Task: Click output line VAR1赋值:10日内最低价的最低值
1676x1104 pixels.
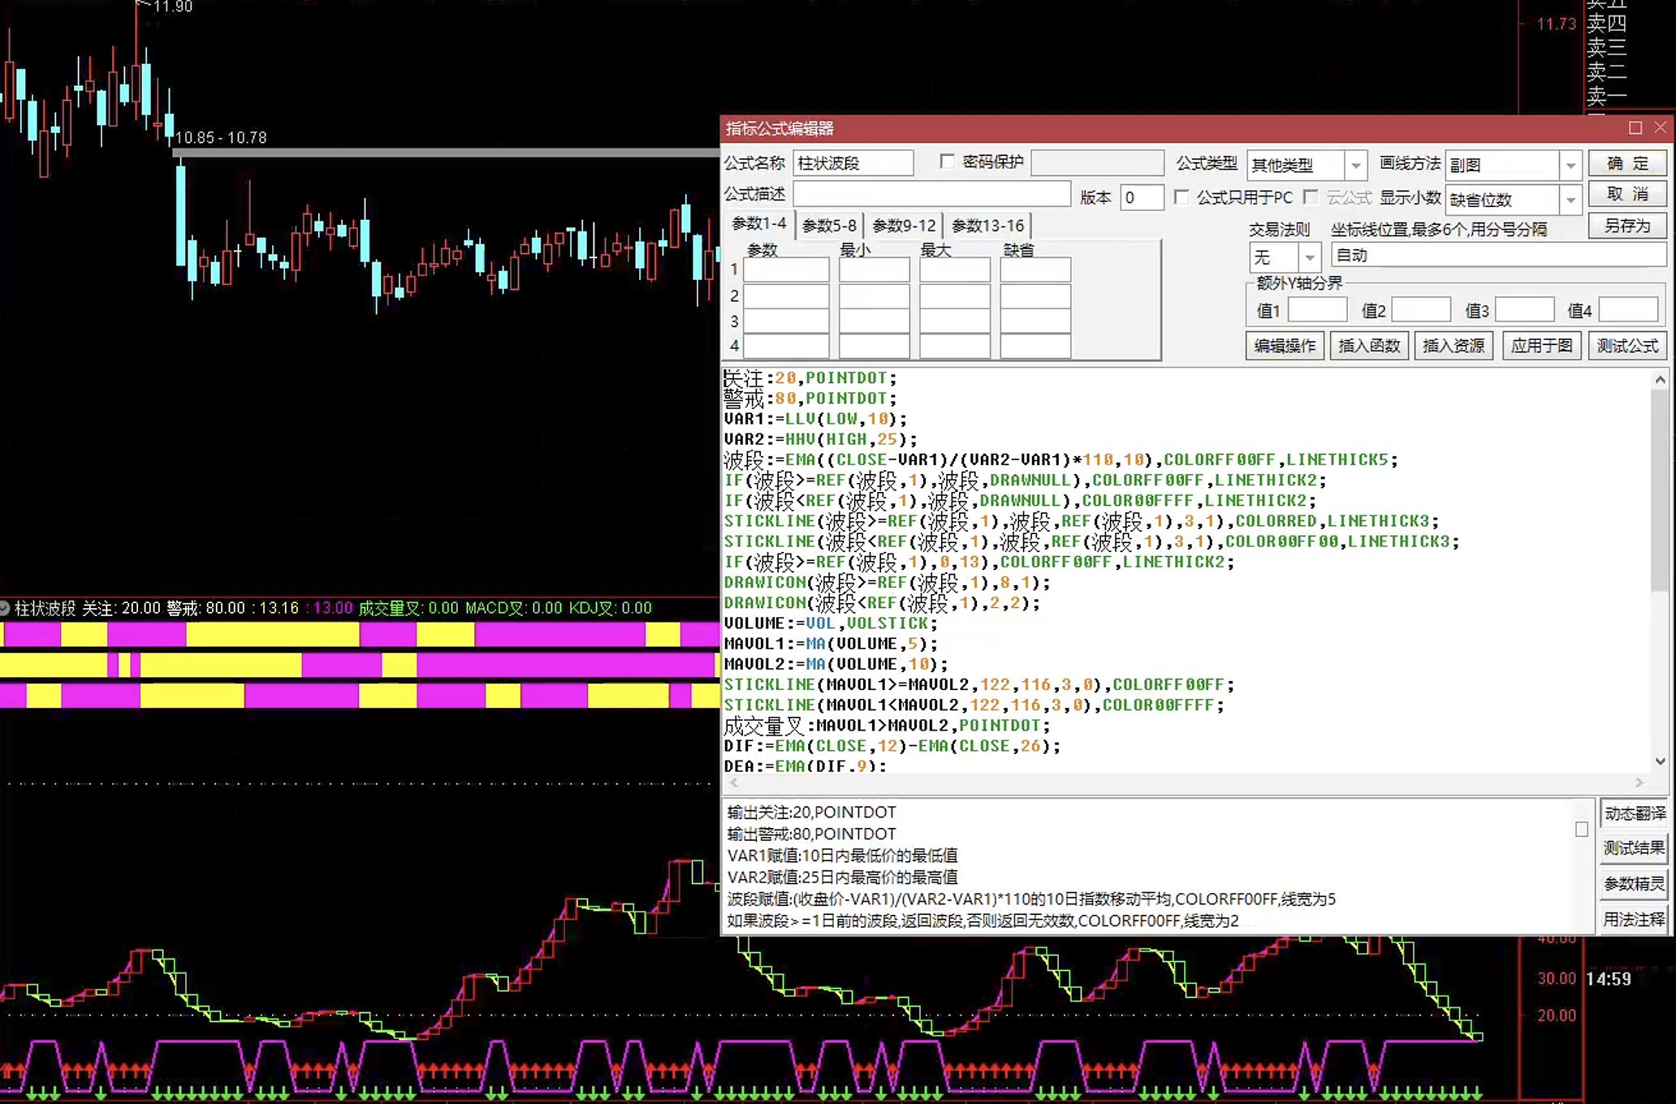Action: click(842, 856)
